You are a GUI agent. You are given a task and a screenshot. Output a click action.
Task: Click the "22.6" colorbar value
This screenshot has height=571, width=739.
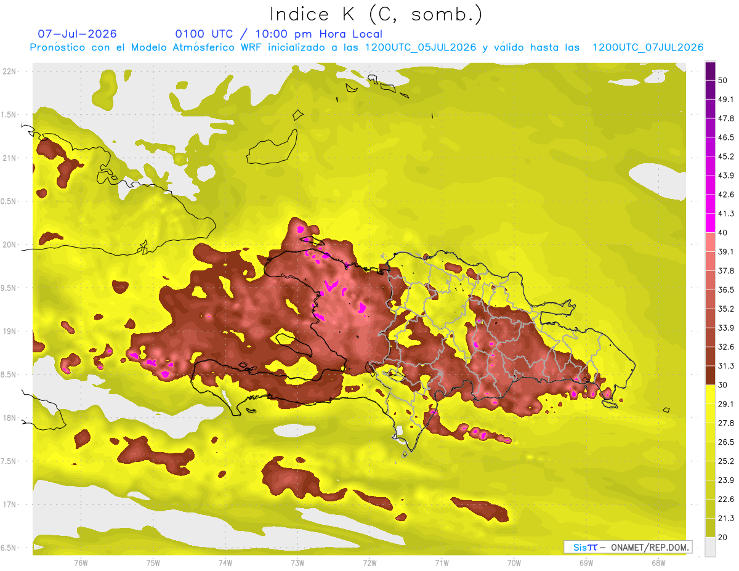(725, 500)
